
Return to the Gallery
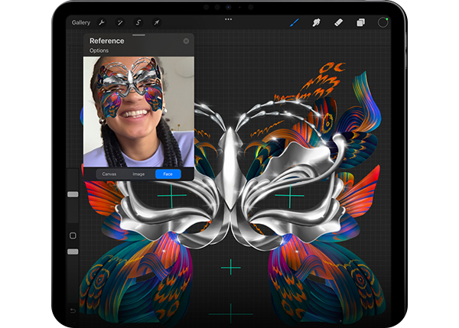(x=80, y=23)
